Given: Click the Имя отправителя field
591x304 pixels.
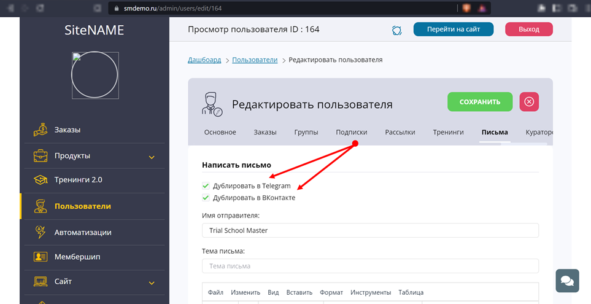Looking at the screenshot, I should 370,230.
